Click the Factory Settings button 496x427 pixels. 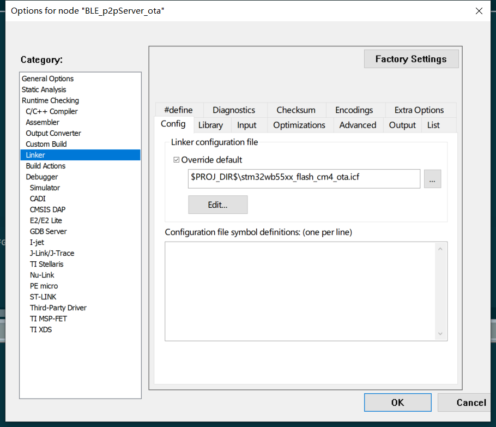(411, 59)
